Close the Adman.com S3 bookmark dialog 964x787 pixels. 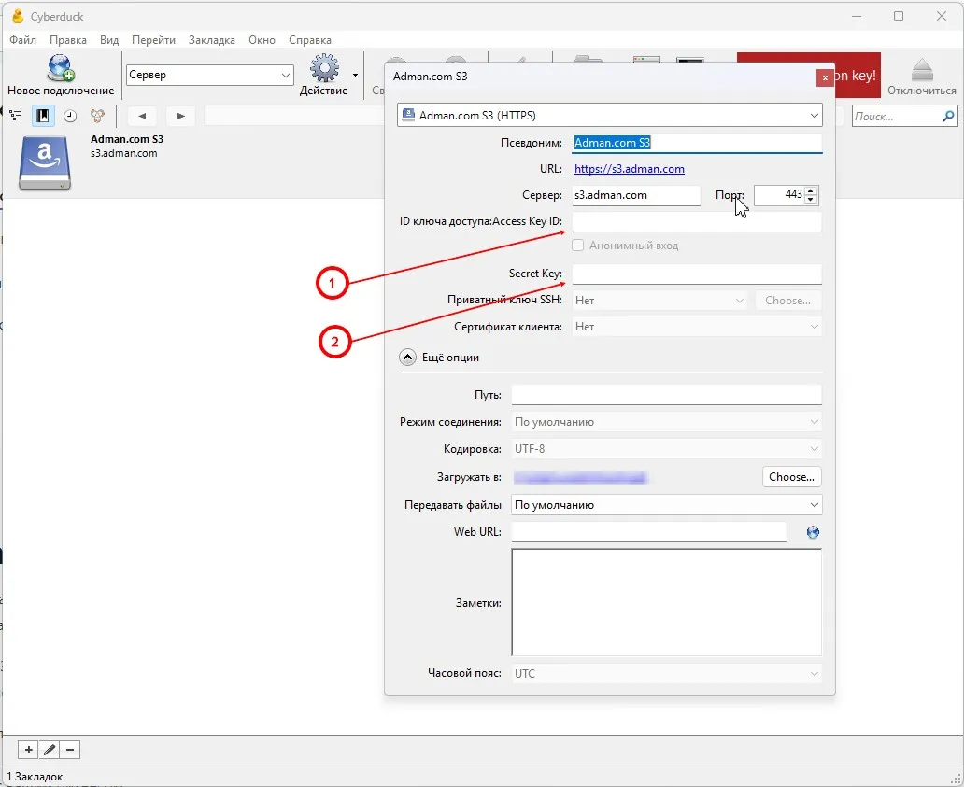pos(825,77)
